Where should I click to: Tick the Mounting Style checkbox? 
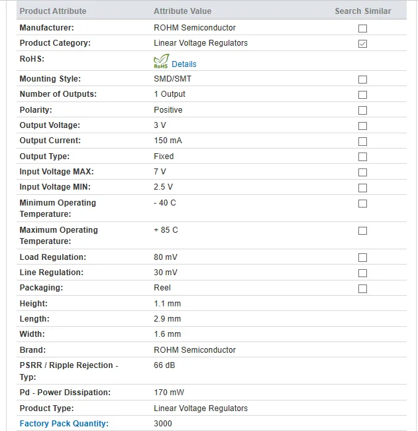(362, 80)
